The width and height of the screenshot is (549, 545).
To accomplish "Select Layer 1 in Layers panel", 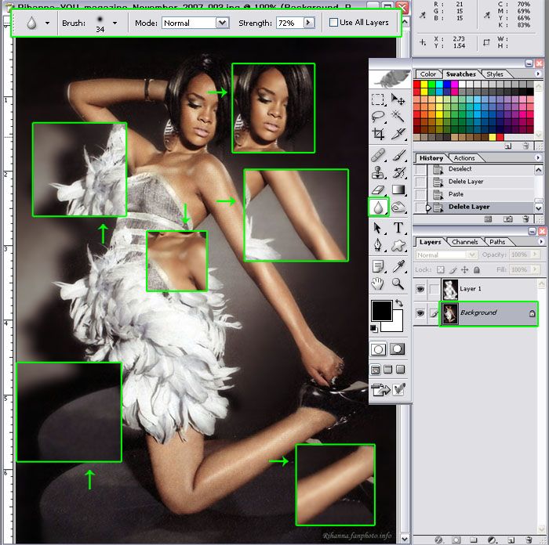I will coord(489,289).
